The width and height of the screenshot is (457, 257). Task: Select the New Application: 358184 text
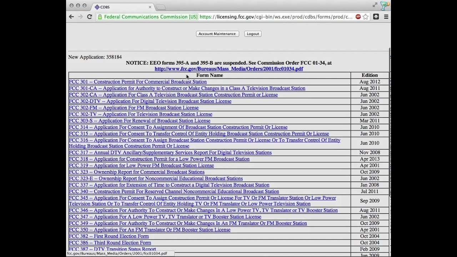pyautogui.click(x=95, y=57)
